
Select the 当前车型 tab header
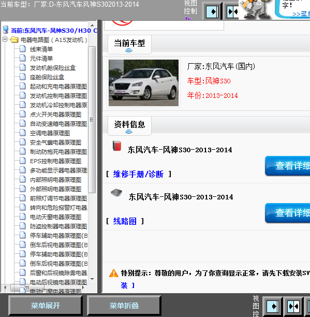tap(129, 45)
